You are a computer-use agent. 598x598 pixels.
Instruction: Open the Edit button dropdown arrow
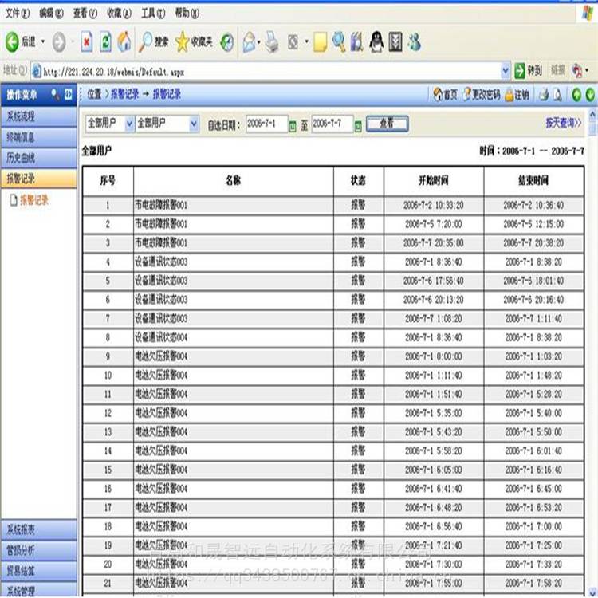click(x=306, y=41)
